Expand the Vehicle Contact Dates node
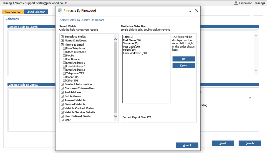This screenshot has height=153, width=267. [x=62, y=108]
